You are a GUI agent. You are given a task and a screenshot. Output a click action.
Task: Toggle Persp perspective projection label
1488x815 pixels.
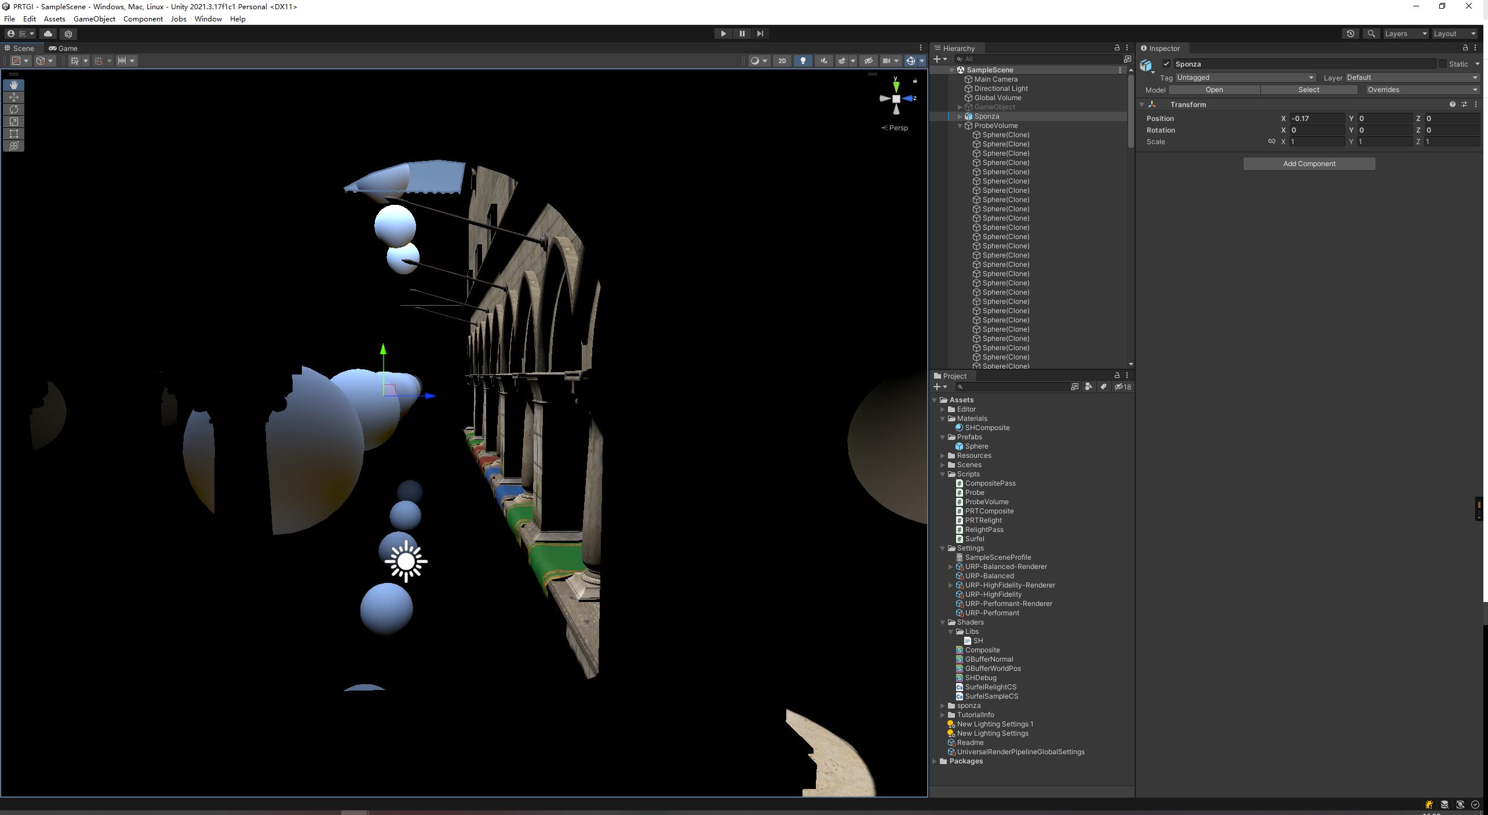tap(895, 128)
